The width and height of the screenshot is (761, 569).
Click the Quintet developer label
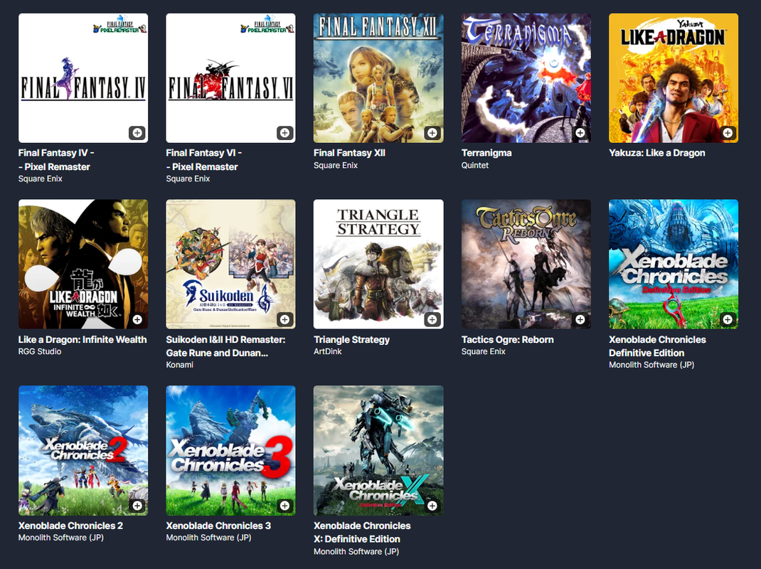(474, 165)
